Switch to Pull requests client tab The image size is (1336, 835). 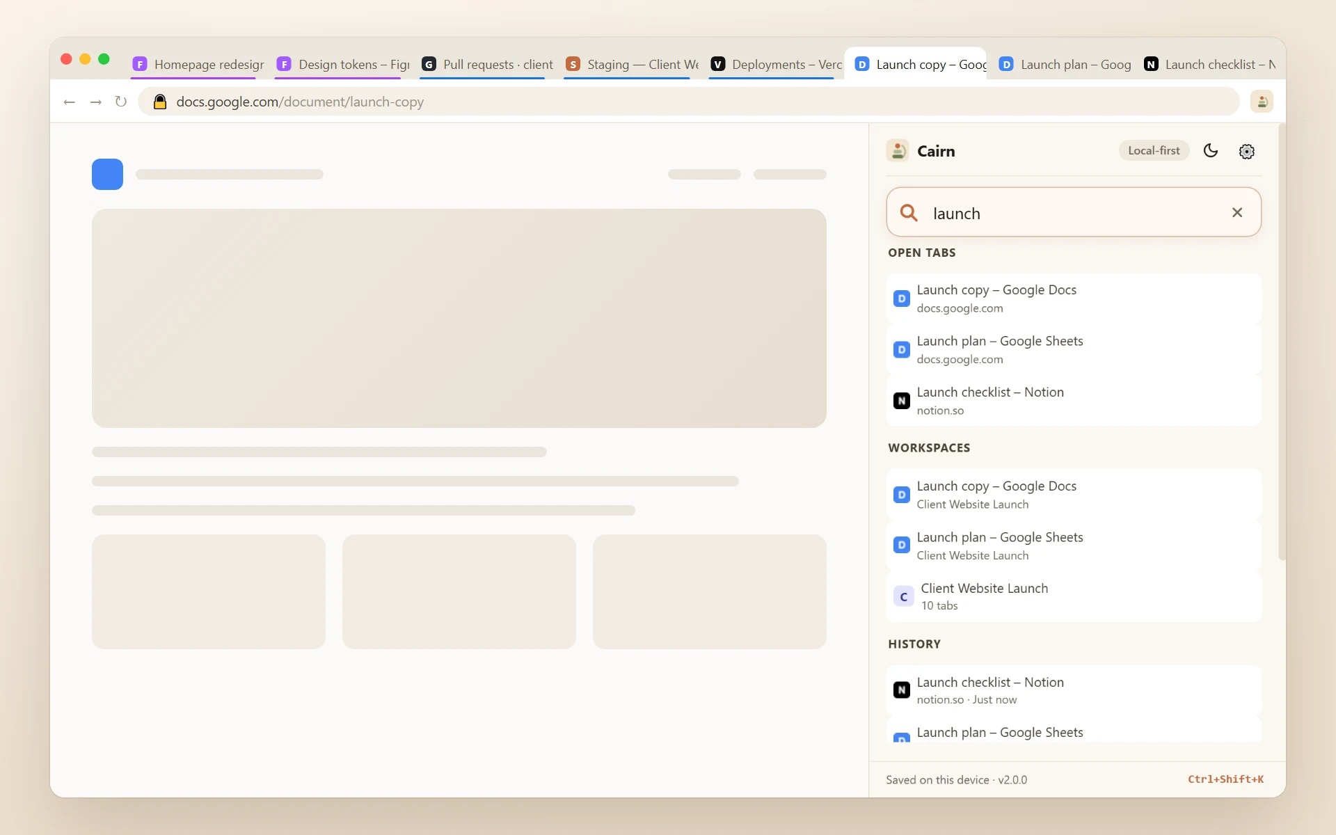488,64
